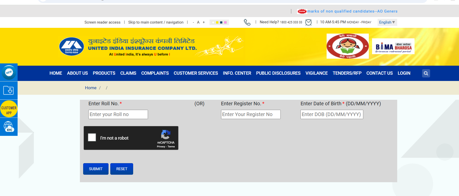Screen dimensions: 459x196
Task: Open the Beti Bachao Beti Padhao logo
Action: 347,46
